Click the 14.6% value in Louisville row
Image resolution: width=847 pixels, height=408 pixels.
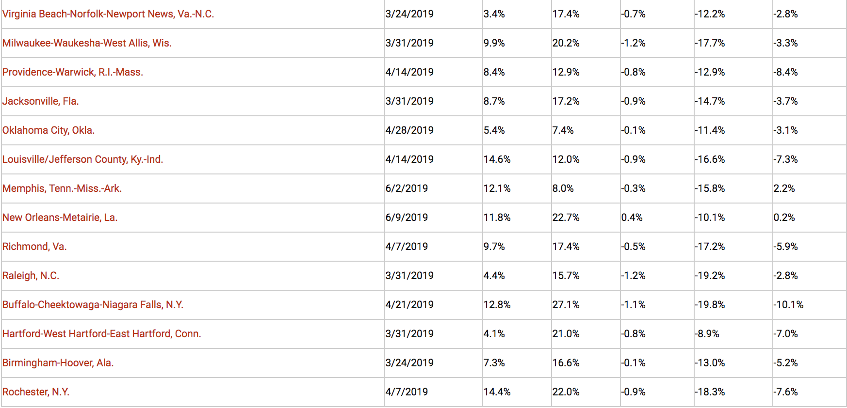point(497,159)
